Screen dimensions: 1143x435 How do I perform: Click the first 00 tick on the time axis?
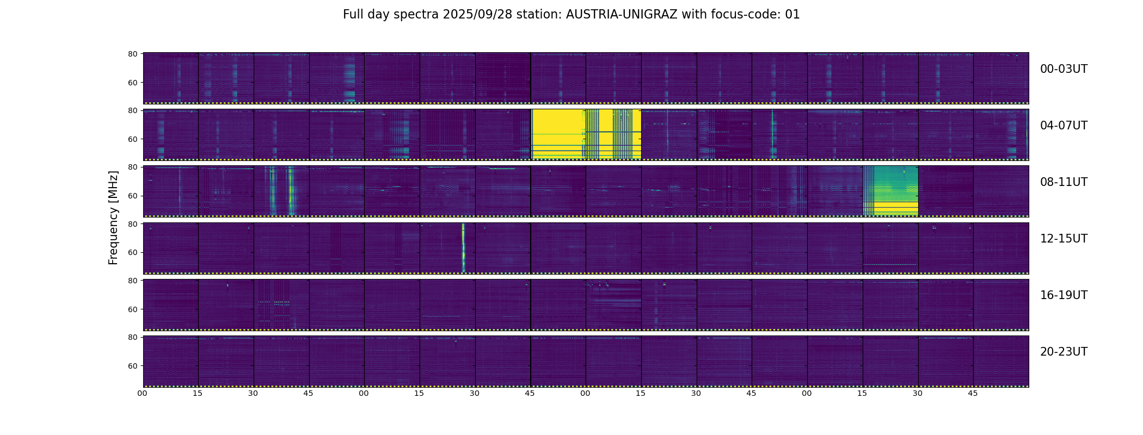pos(143,393)
